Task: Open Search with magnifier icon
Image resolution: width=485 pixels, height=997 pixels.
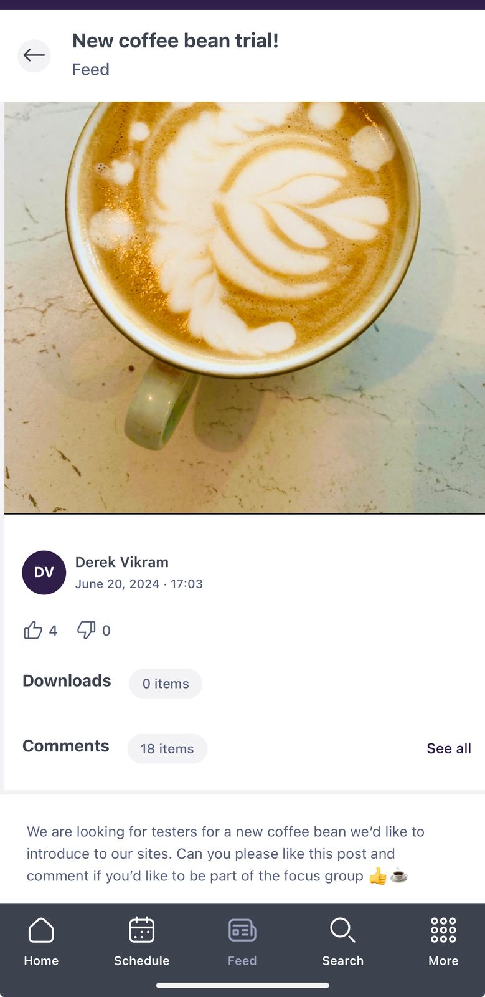Action: 342,930
